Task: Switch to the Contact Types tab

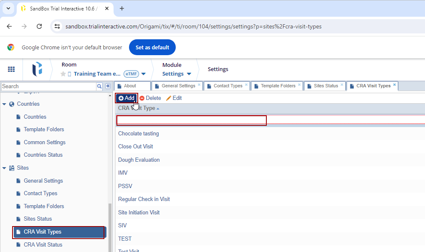Action: [x=228, y=86]
